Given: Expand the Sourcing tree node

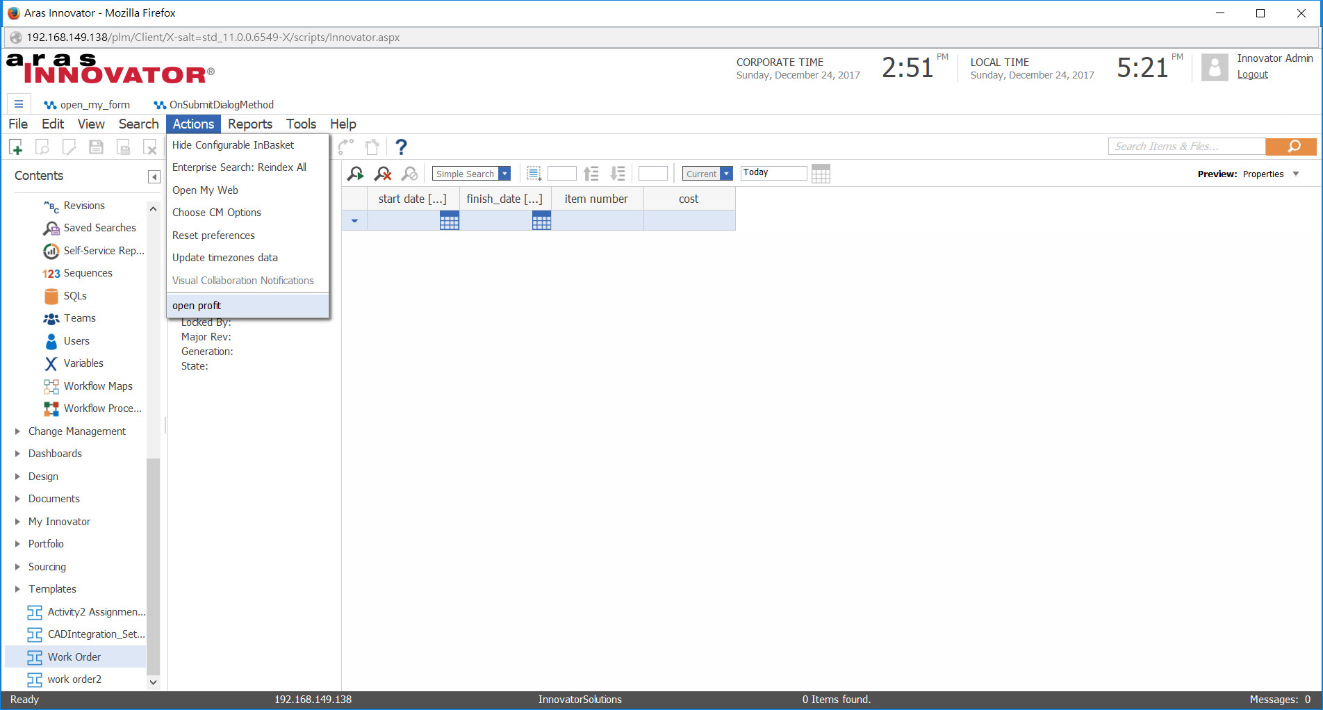Looking at the screenshot, I should [x=17, y=567].
